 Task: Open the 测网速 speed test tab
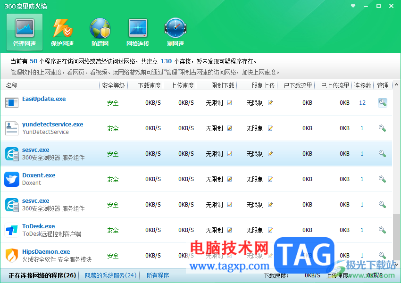pos(175,32)
